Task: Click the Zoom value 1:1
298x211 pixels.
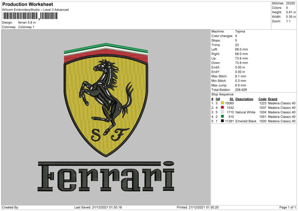Action: pos(288,21)
